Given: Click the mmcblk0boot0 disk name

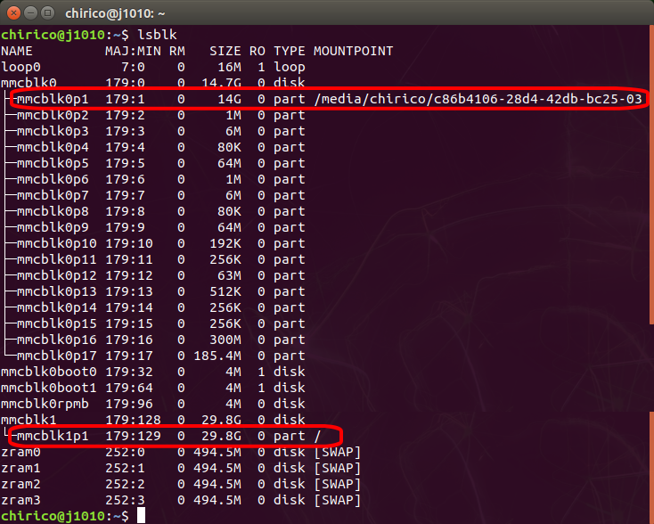Looking at the screenshot, I should pyautogui.click(x=45, y=372).
